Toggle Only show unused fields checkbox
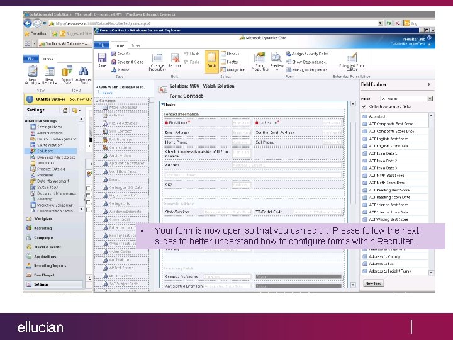453x340 pixels. click(364, 106)
